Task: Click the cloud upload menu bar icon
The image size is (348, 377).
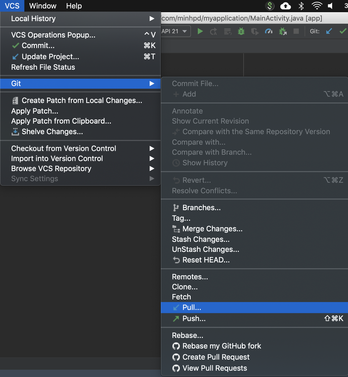Action: [285, 6]
